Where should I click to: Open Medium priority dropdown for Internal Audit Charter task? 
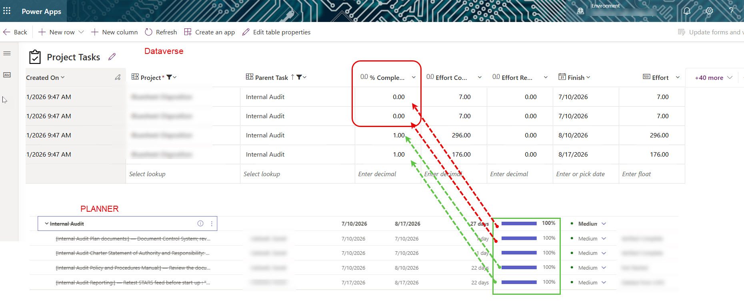click(604, 253)
